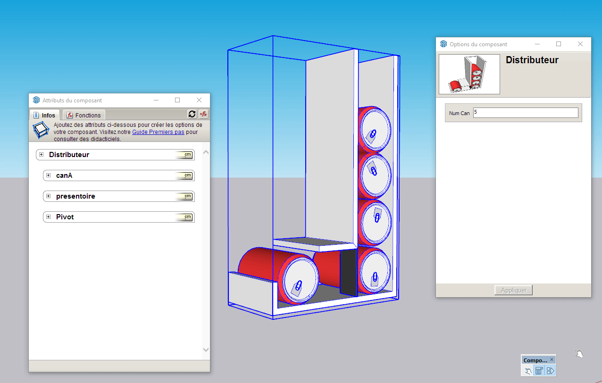This screenshot has height=383, width=602.
Task: Open Component Options from the floating toolbar
Action: point(539,371)
